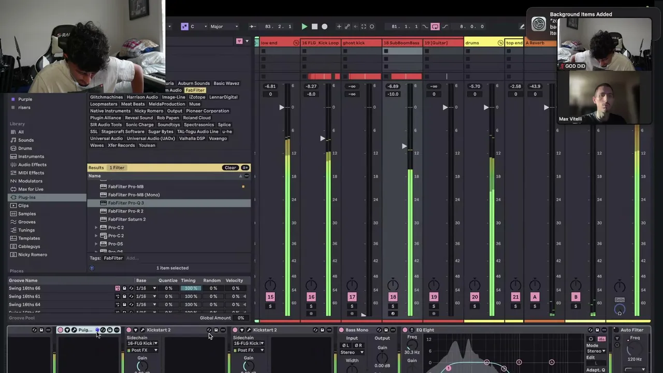Toggle track 15 activator button
This screenshot has width=663, height=373.
point(270,297)
